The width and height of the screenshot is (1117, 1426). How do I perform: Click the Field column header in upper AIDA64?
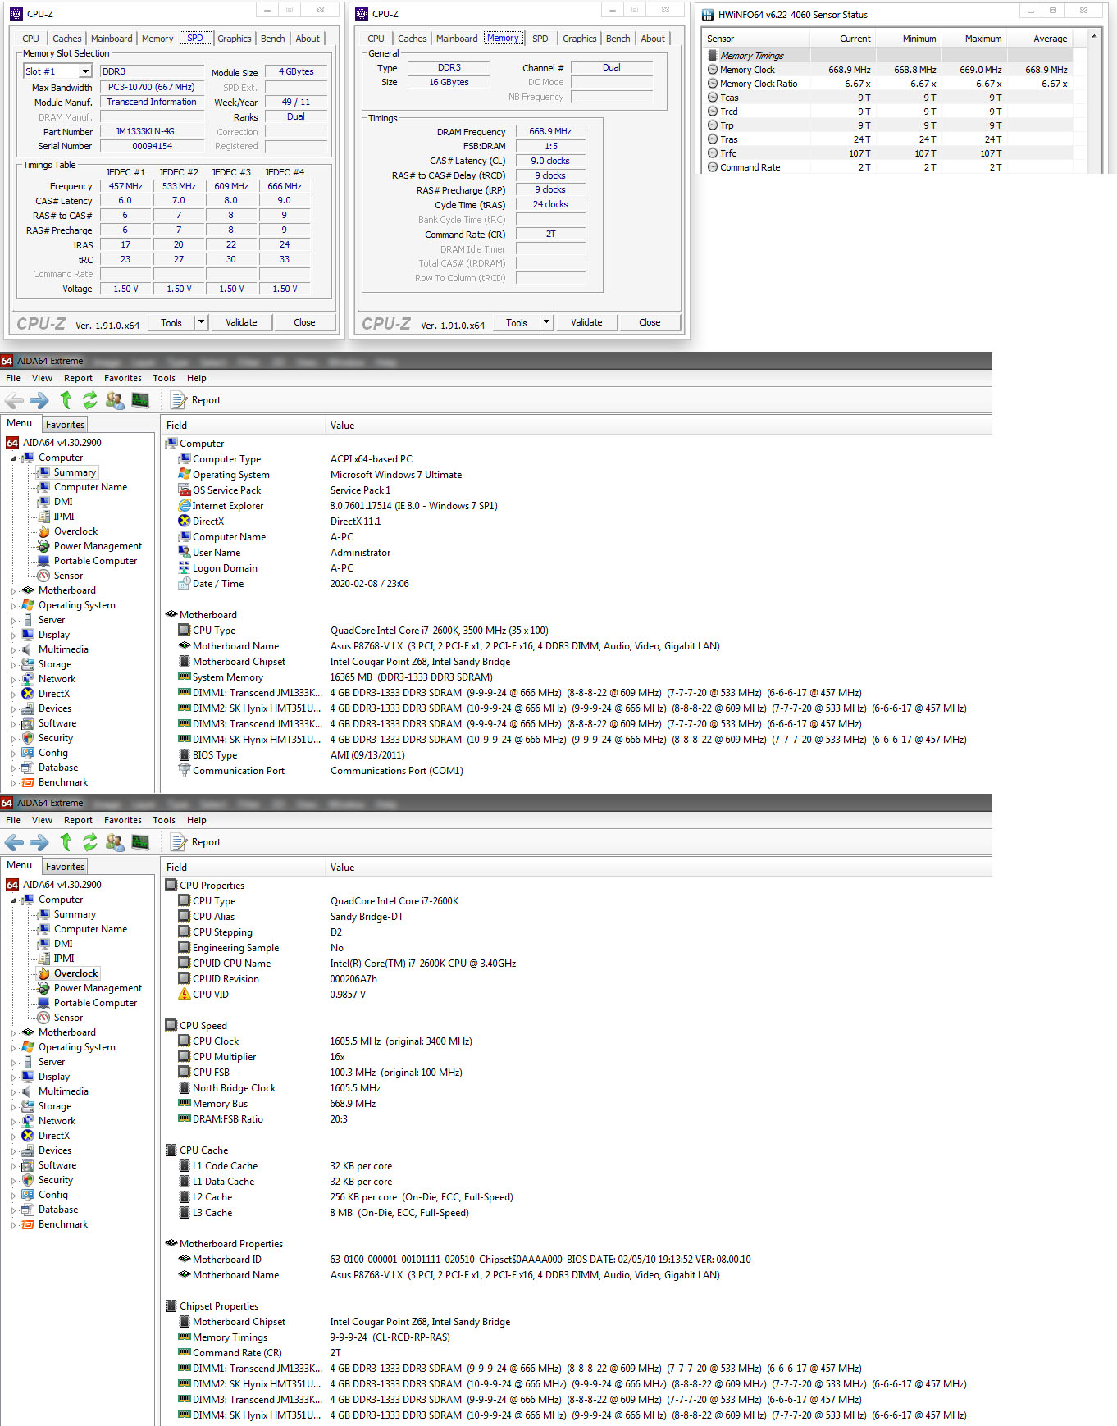[243, 426]
